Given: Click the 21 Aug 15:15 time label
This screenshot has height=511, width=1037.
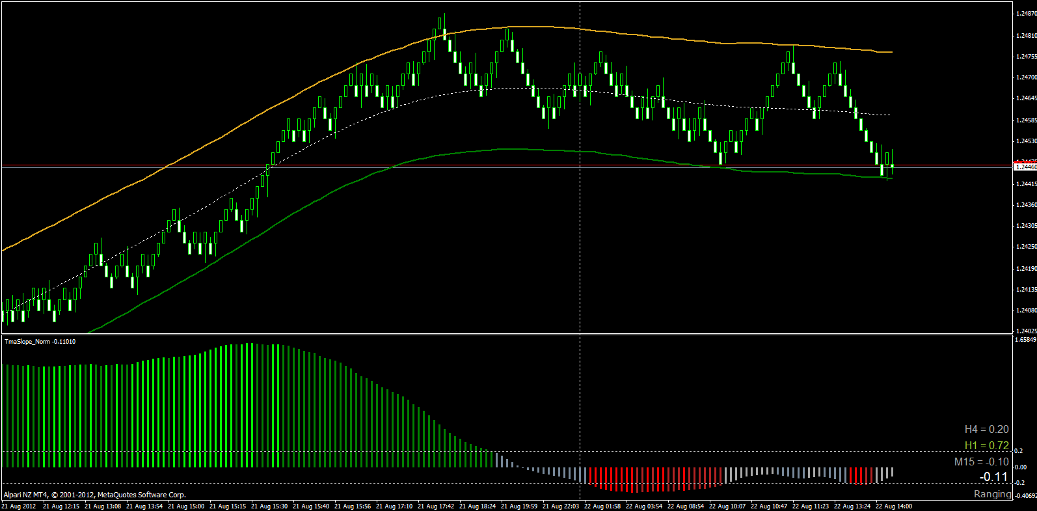Looking at the screenshot, I should (x=228, y=506).
